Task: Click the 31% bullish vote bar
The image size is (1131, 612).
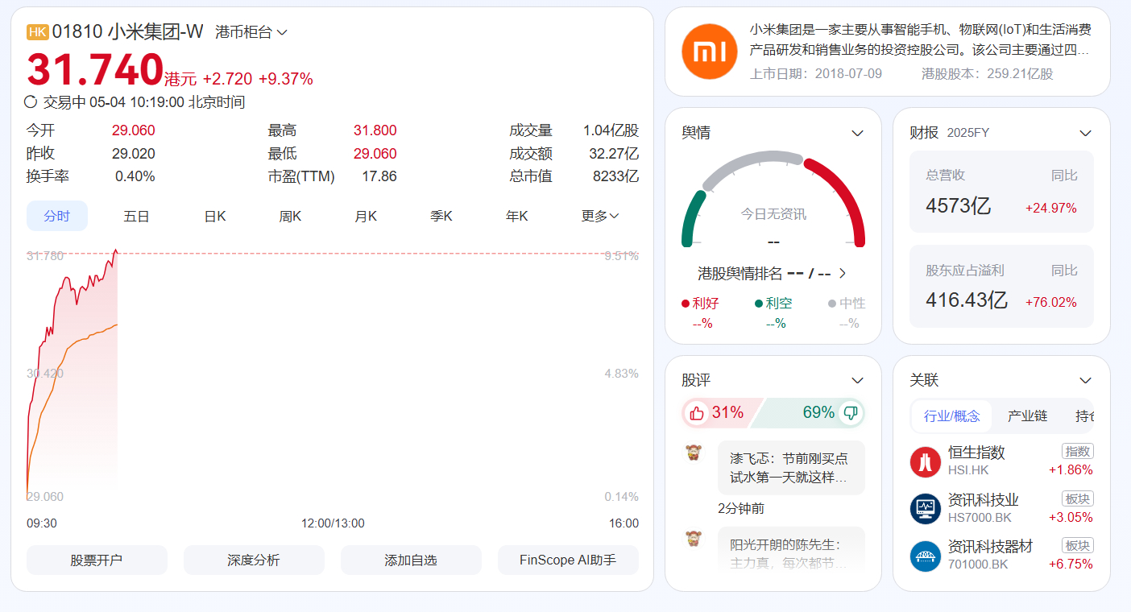Action: (722, 413)
